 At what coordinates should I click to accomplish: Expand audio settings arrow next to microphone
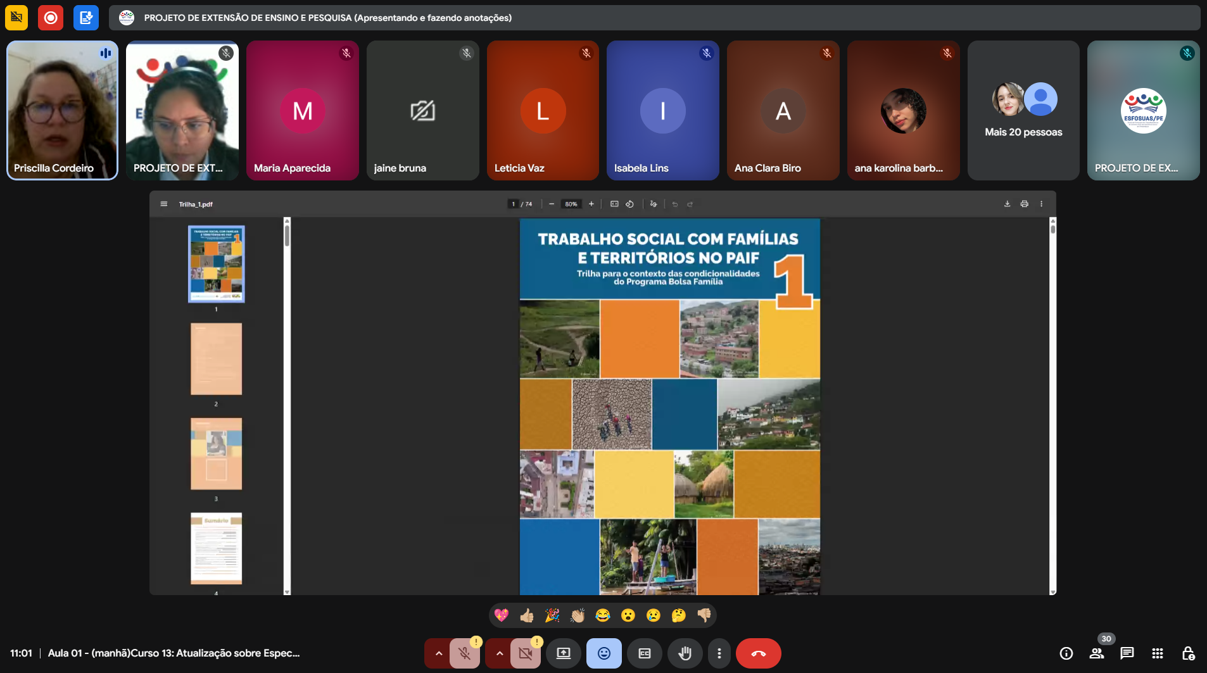(438, 653)
